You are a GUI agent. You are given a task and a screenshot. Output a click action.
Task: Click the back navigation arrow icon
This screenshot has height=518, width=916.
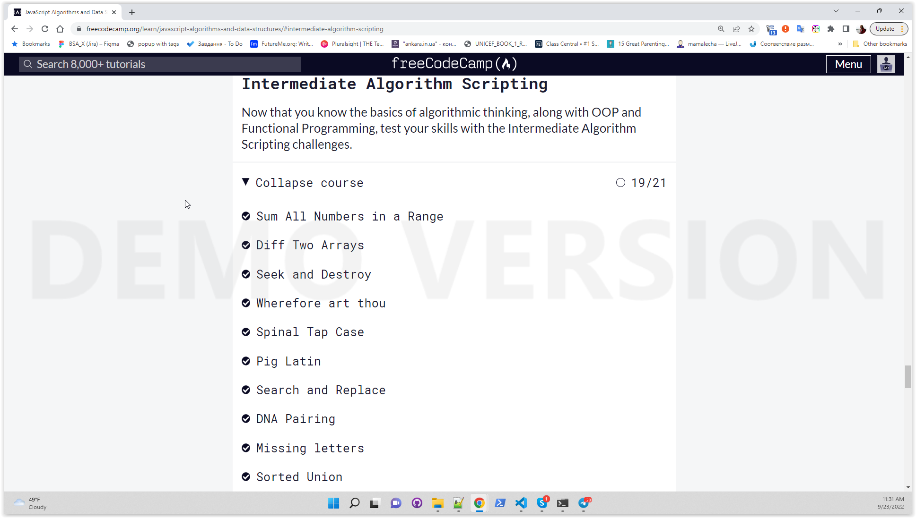(x=15, y=29)
